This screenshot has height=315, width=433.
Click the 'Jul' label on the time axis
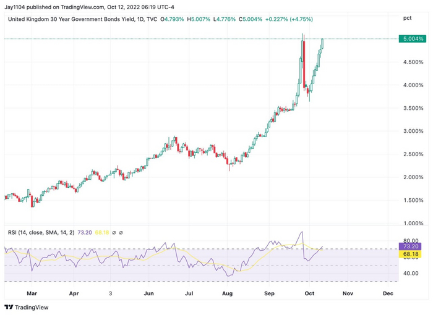click(189, 293)
